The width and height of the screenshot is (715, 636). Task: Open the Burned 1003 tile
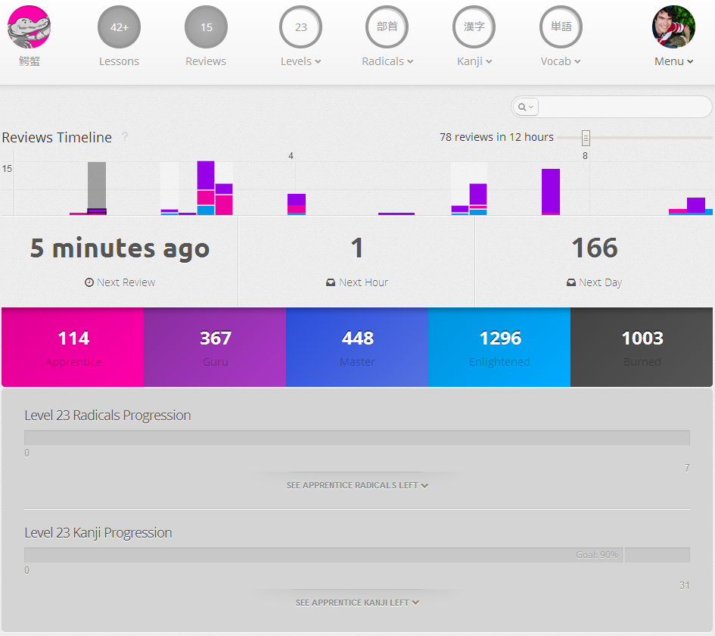pyautogui.click(x=642, y=347)
